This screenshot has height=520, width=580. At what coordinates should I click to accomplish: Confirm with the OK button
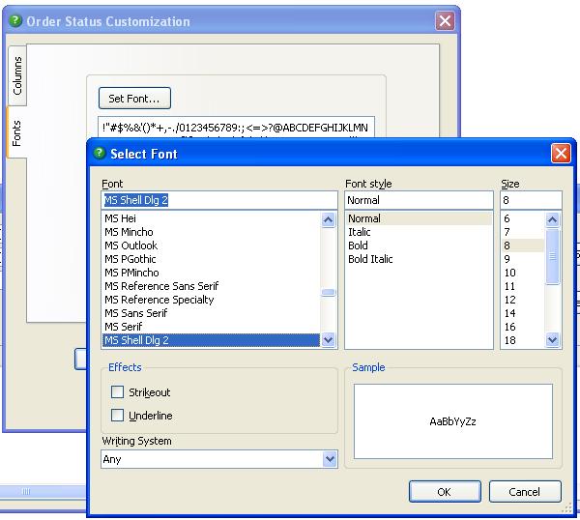click(444, 492)
